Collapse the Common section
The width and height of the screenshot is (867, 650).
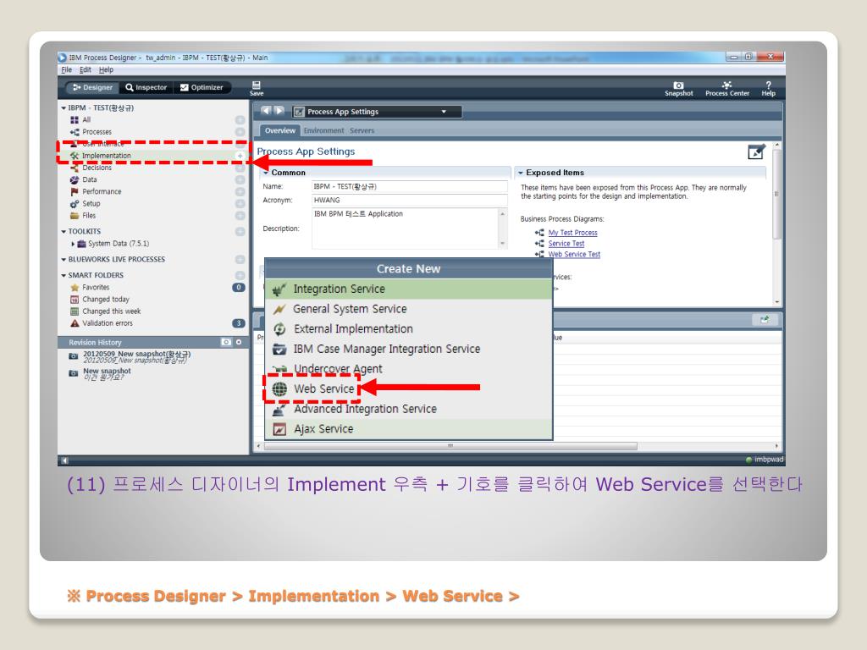click(x=266, y=173)
